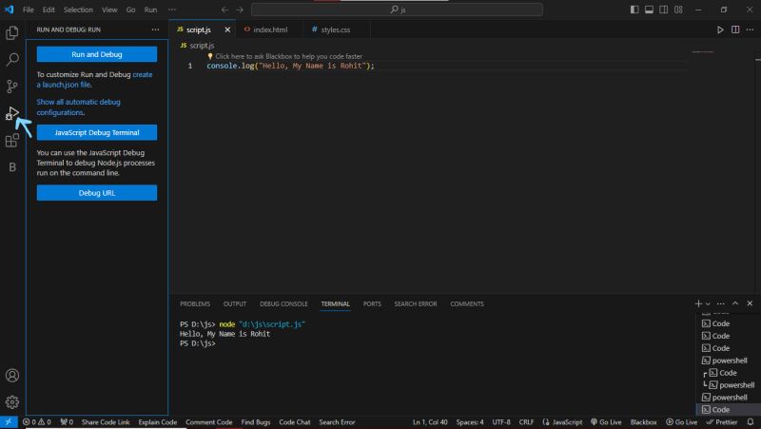Open the File menu
The width and height of the screenshot is (761, 429).
(29, 10)
